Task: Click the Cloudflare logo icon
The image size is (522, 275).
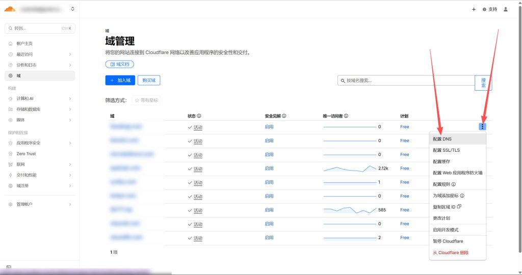Action: [x=10, y=9]
